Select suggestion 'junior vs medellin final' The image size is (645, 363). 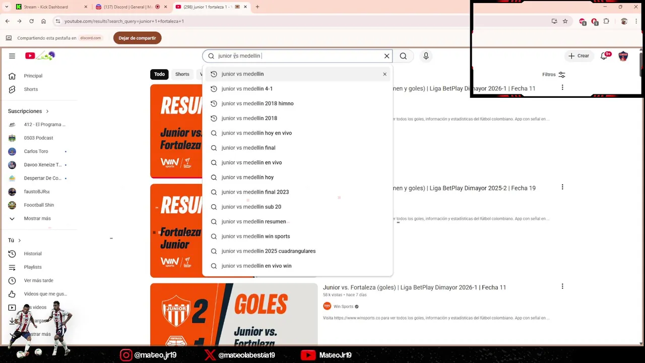coord(297,148)
